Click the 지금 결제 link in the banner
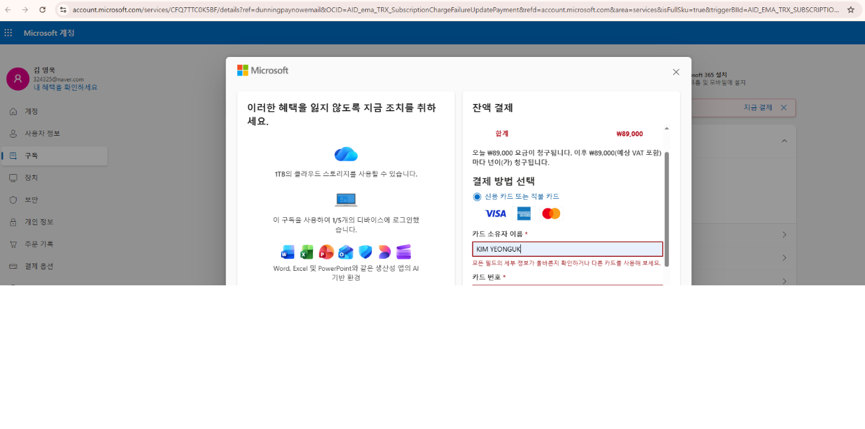Screen dimensions: 865x429 (x=758, y=108)
